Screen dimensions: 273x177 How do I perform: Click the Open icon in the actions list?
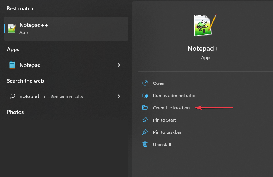145,83
